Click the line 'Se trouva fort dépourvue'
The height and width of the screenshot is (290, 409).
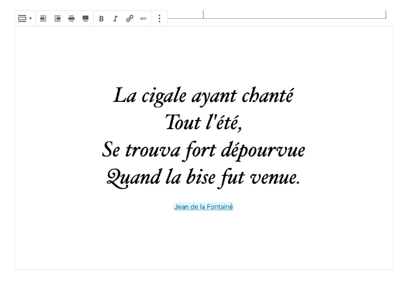pyautogui.click(x=204, y=151)
